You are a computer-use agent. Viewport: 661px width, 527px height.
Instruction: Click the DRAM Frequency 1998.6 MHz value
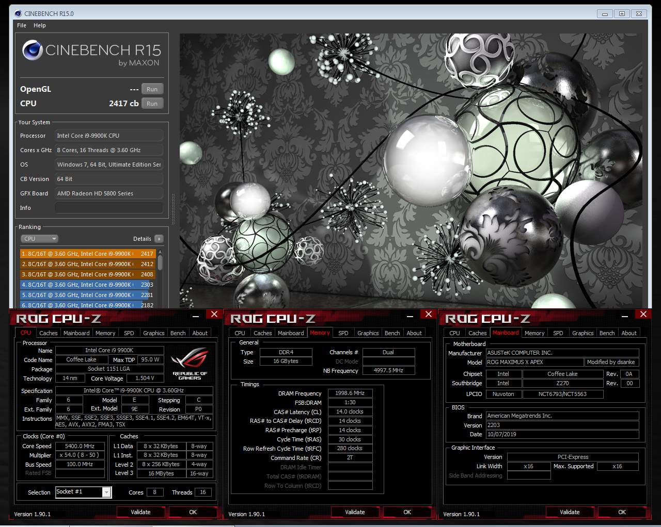tap(350, 393)
